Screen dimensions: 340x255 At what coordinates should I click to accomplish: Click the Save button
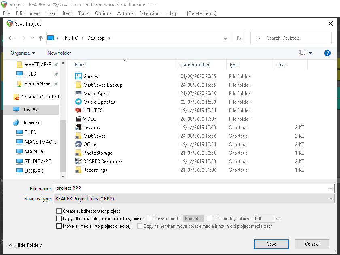[x=272, y=244]
